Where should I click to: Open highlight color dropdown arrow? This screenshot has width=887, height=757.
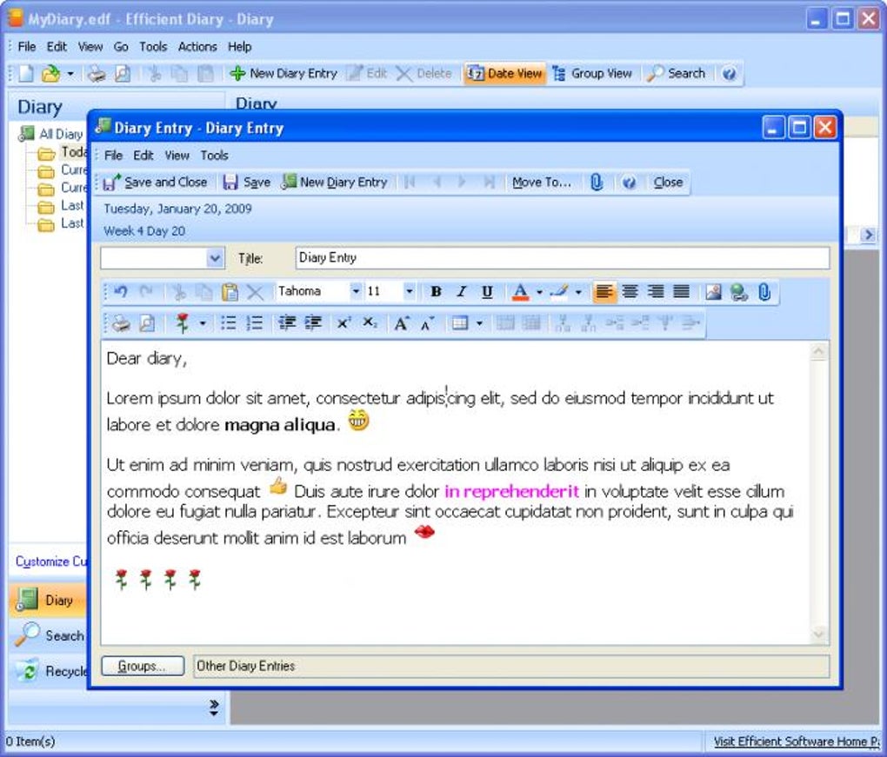578,292
